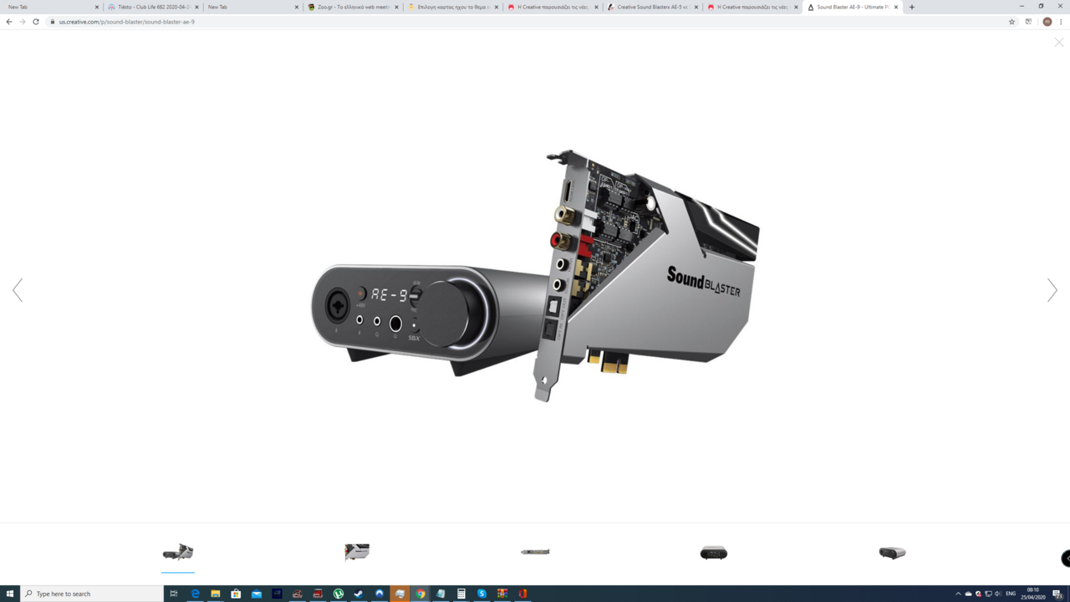Launch Microsoft Edge from the taskbar
The width and height of the screenshot is (1070, 602).
[x=196, y=594]
